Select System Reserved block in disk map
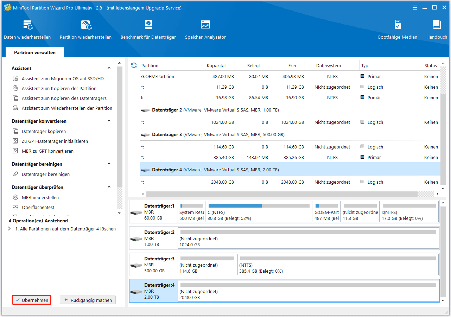451x317 pixels. pyautogui.click(x=191, y=212)
